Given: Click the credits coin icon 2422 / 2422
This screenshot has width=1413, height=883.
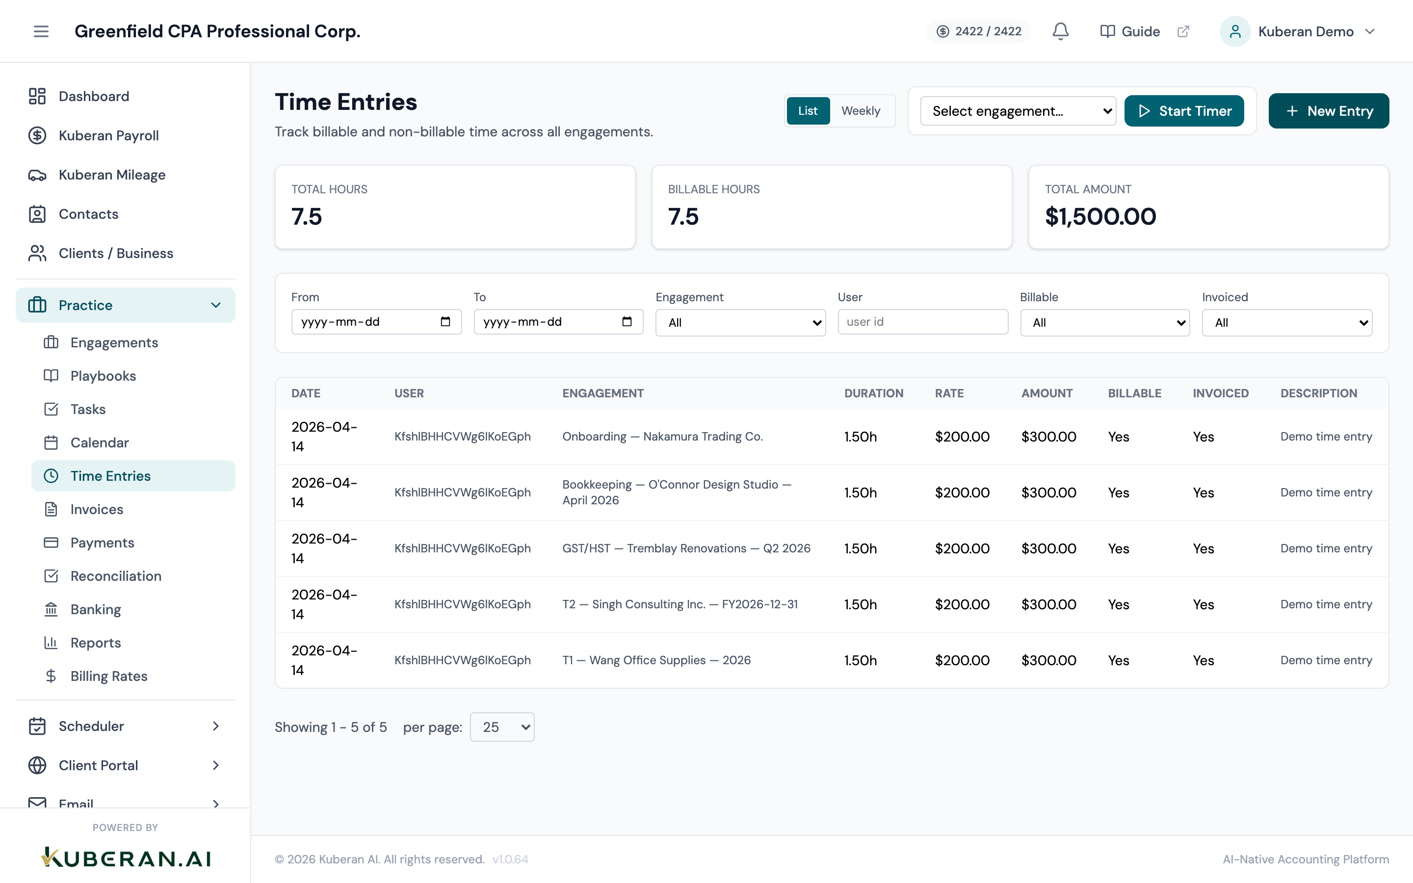Looking at the screenshot, I should point(942,31).
